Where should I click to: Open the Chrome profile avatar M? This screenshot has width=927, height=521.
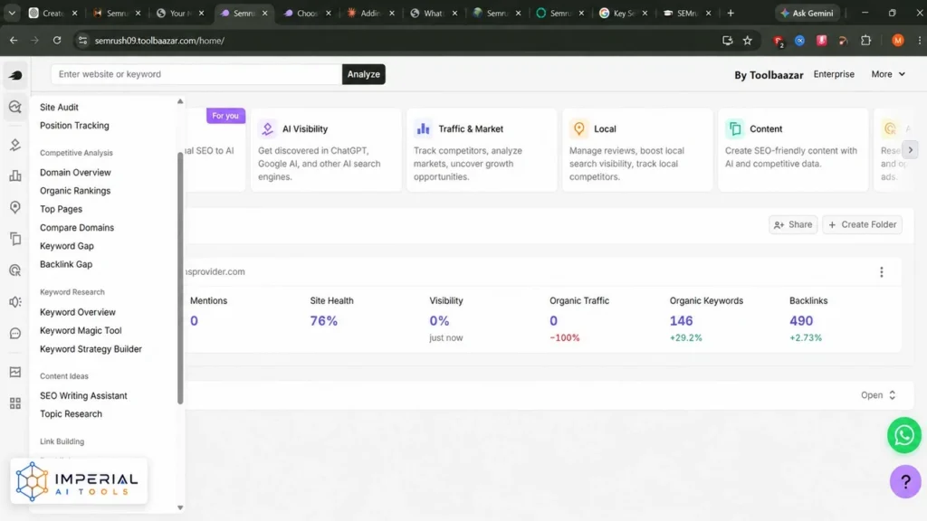(x=897, y=41)
